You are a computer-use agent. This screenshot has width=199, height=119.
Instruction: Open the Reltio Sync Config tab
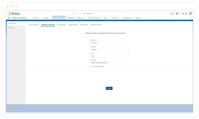tap(94, 18)
